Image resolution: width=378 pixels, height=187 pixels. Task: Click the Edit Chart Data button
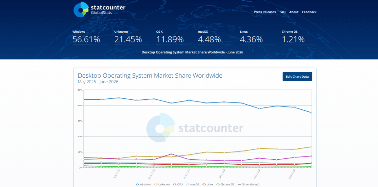point(297,77)
